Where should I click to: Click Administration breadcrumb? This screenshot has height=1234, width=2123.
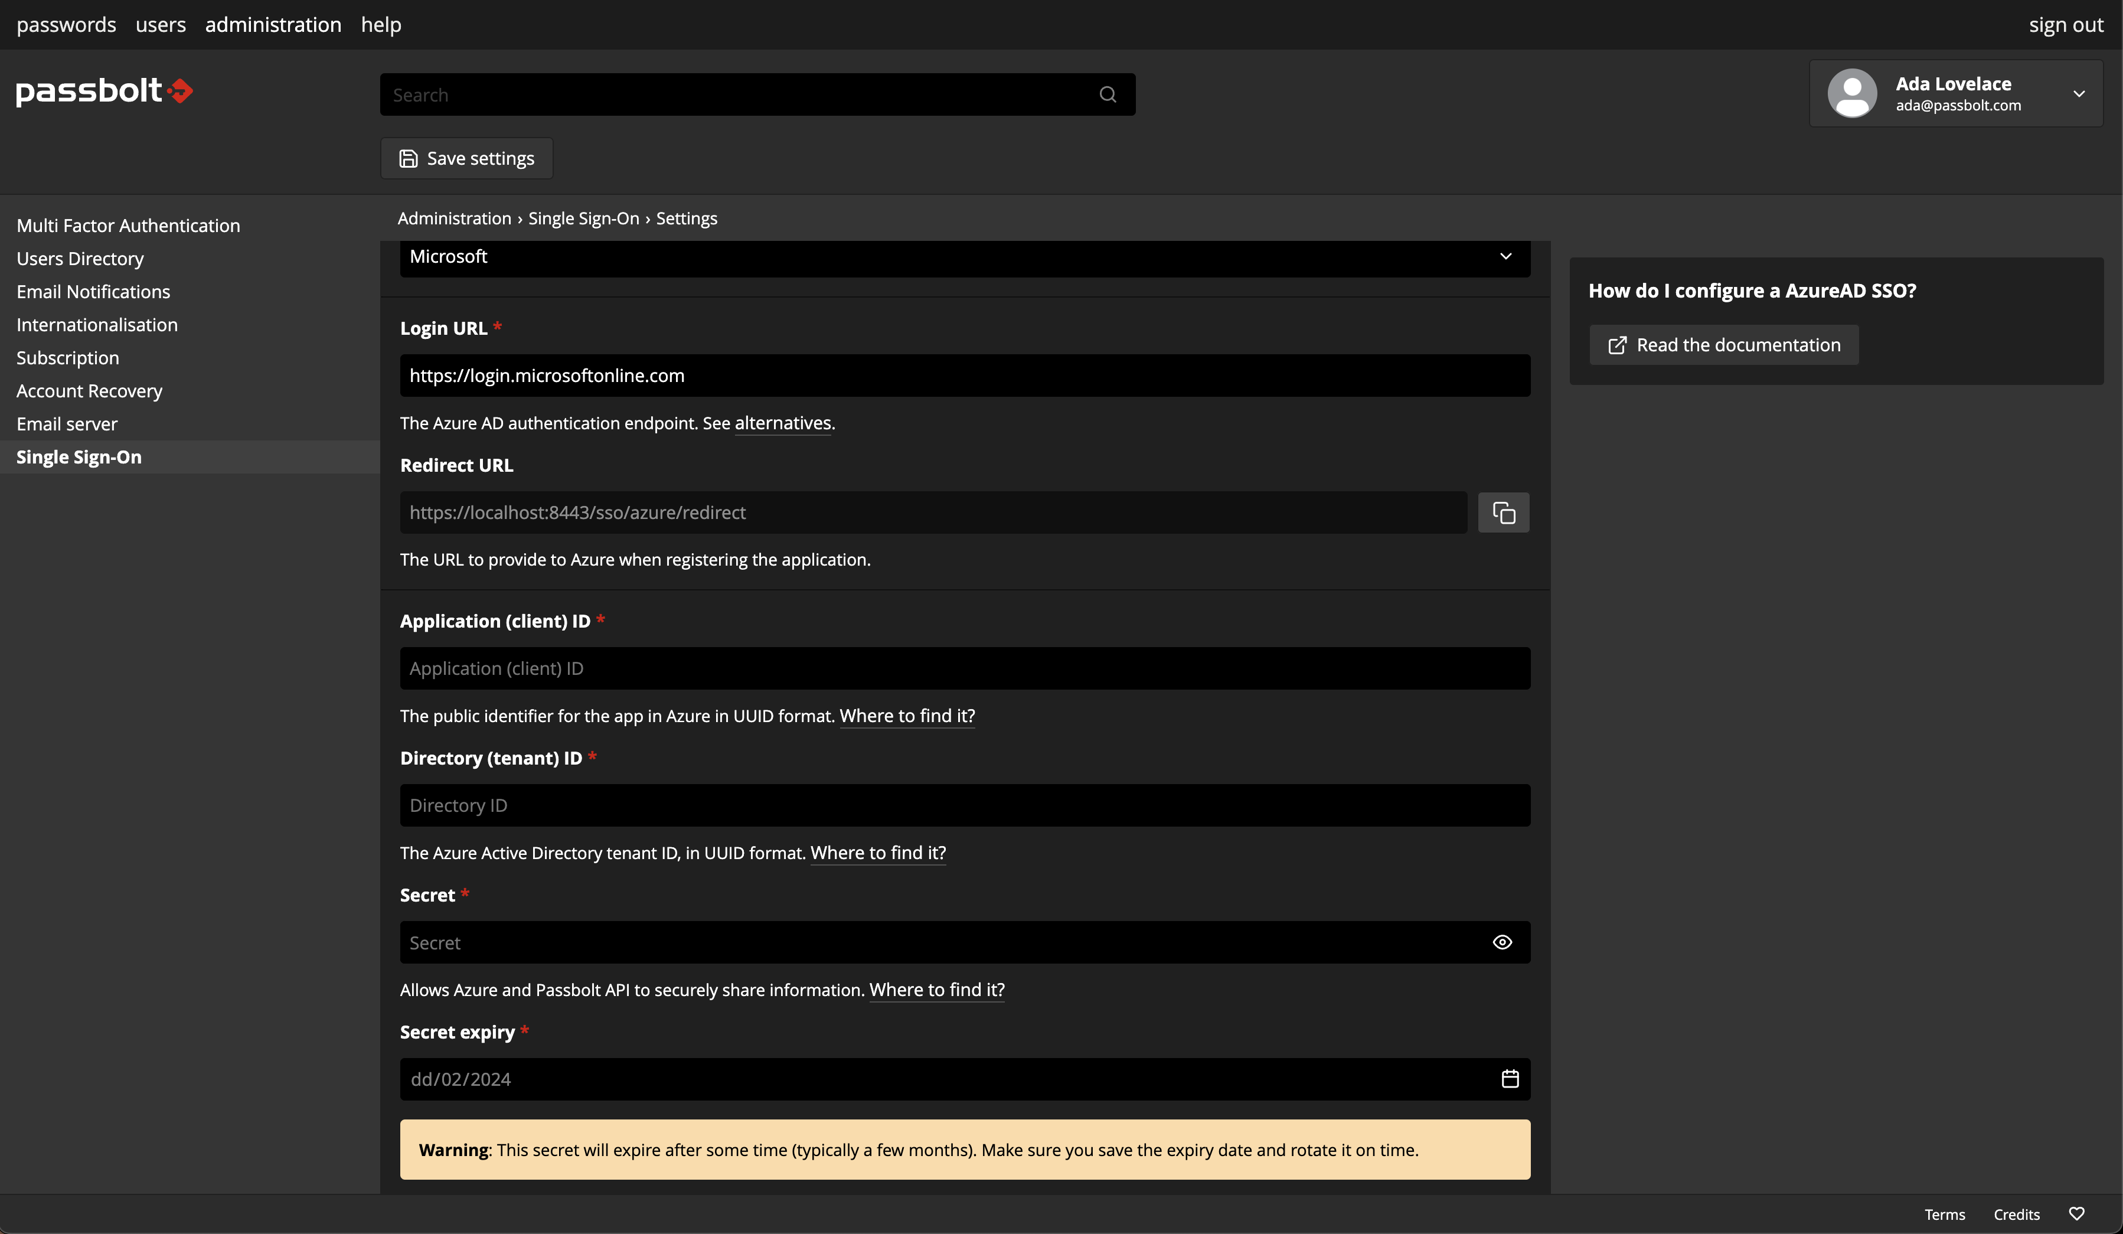(454, 218)
